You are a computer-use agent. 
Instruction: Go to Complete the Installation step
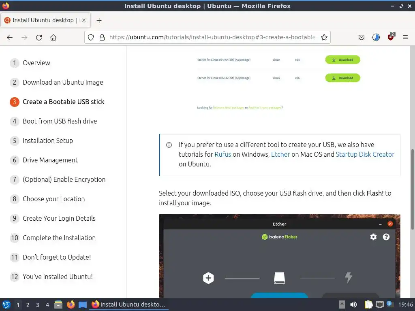click(59, 238)
